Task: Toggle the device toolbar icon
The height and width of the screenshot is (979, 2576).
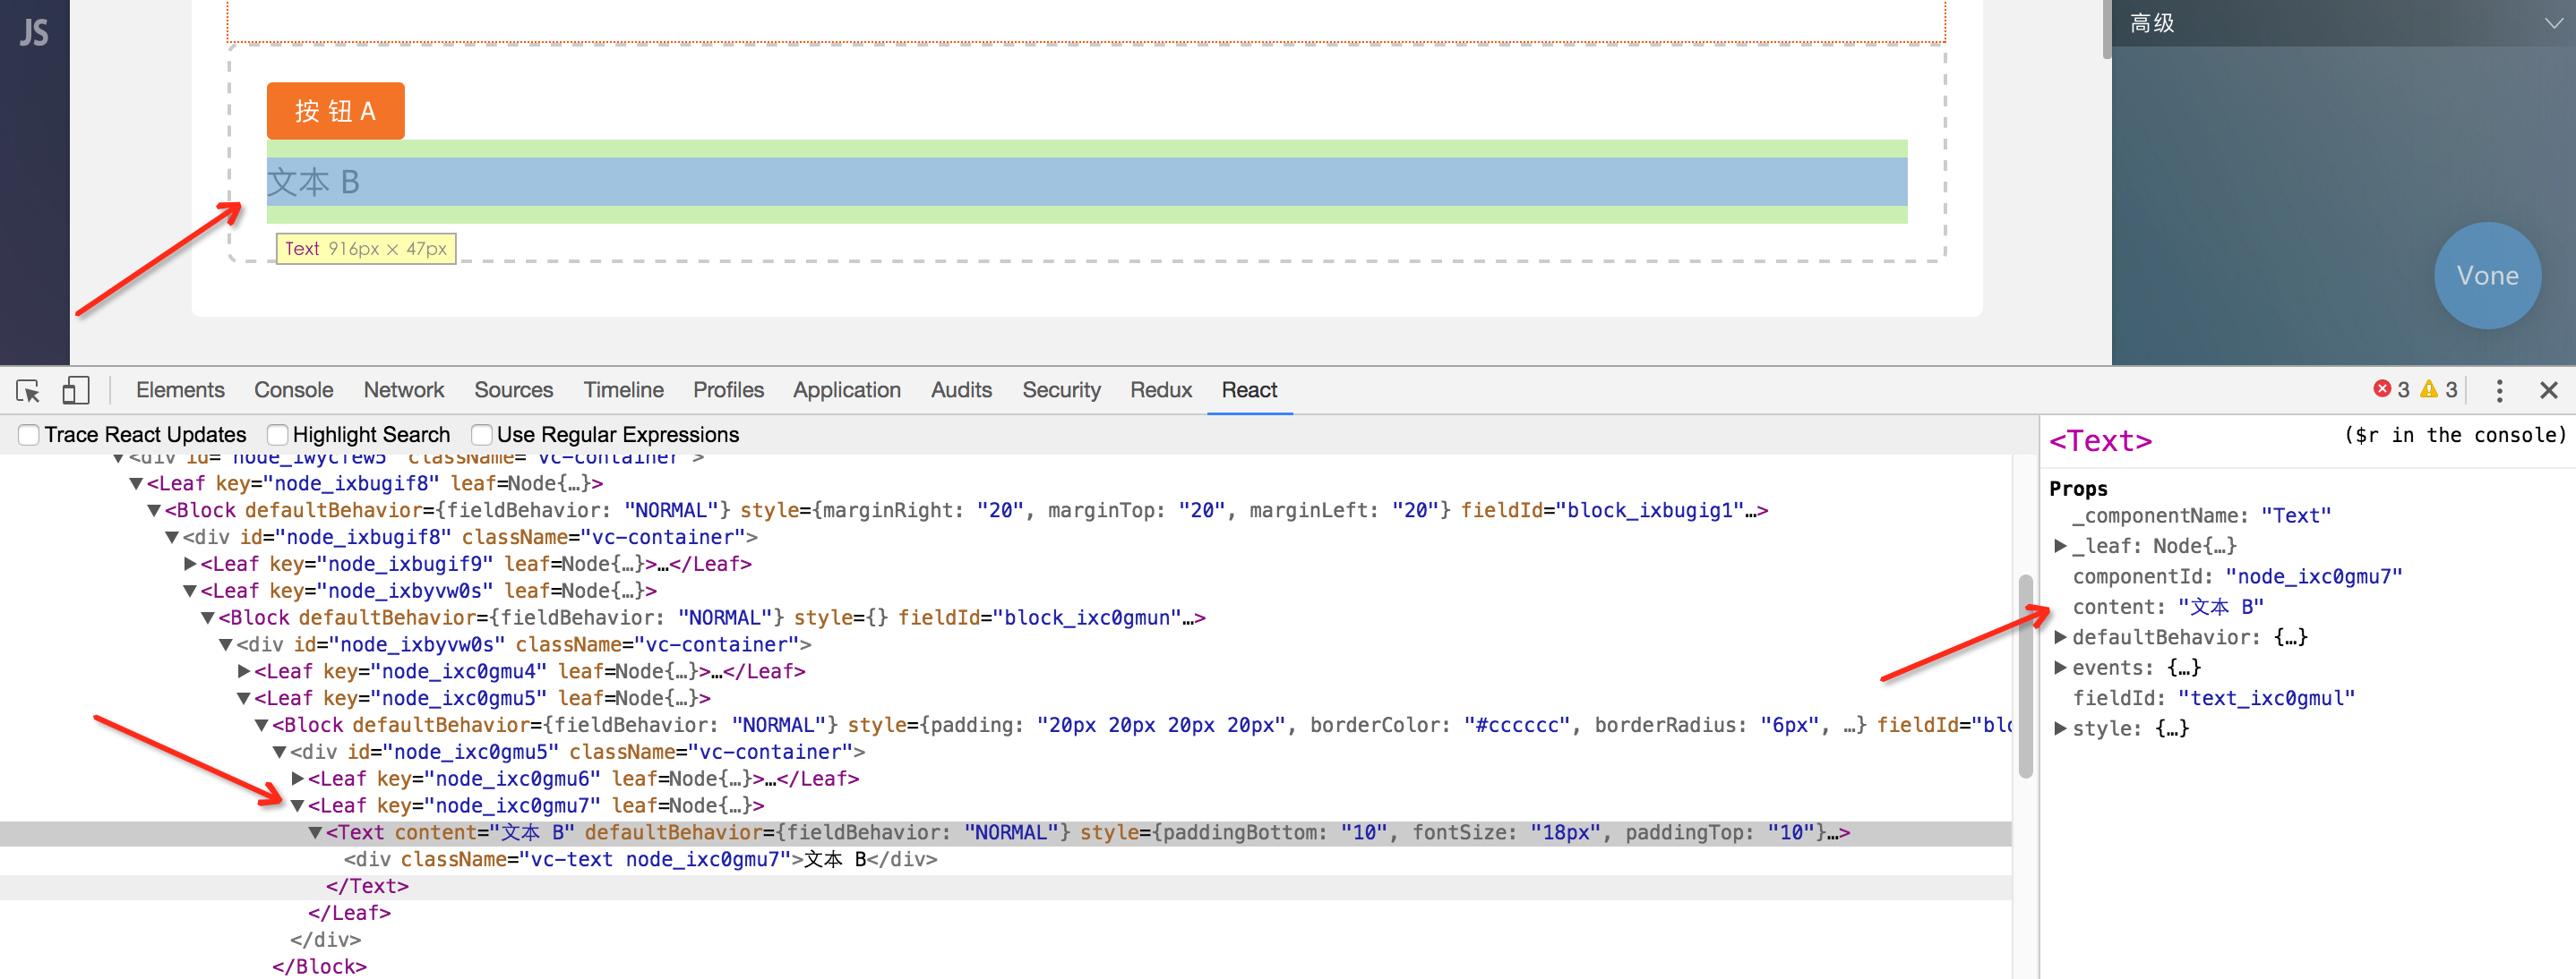Action: click(x=76, y=390)
